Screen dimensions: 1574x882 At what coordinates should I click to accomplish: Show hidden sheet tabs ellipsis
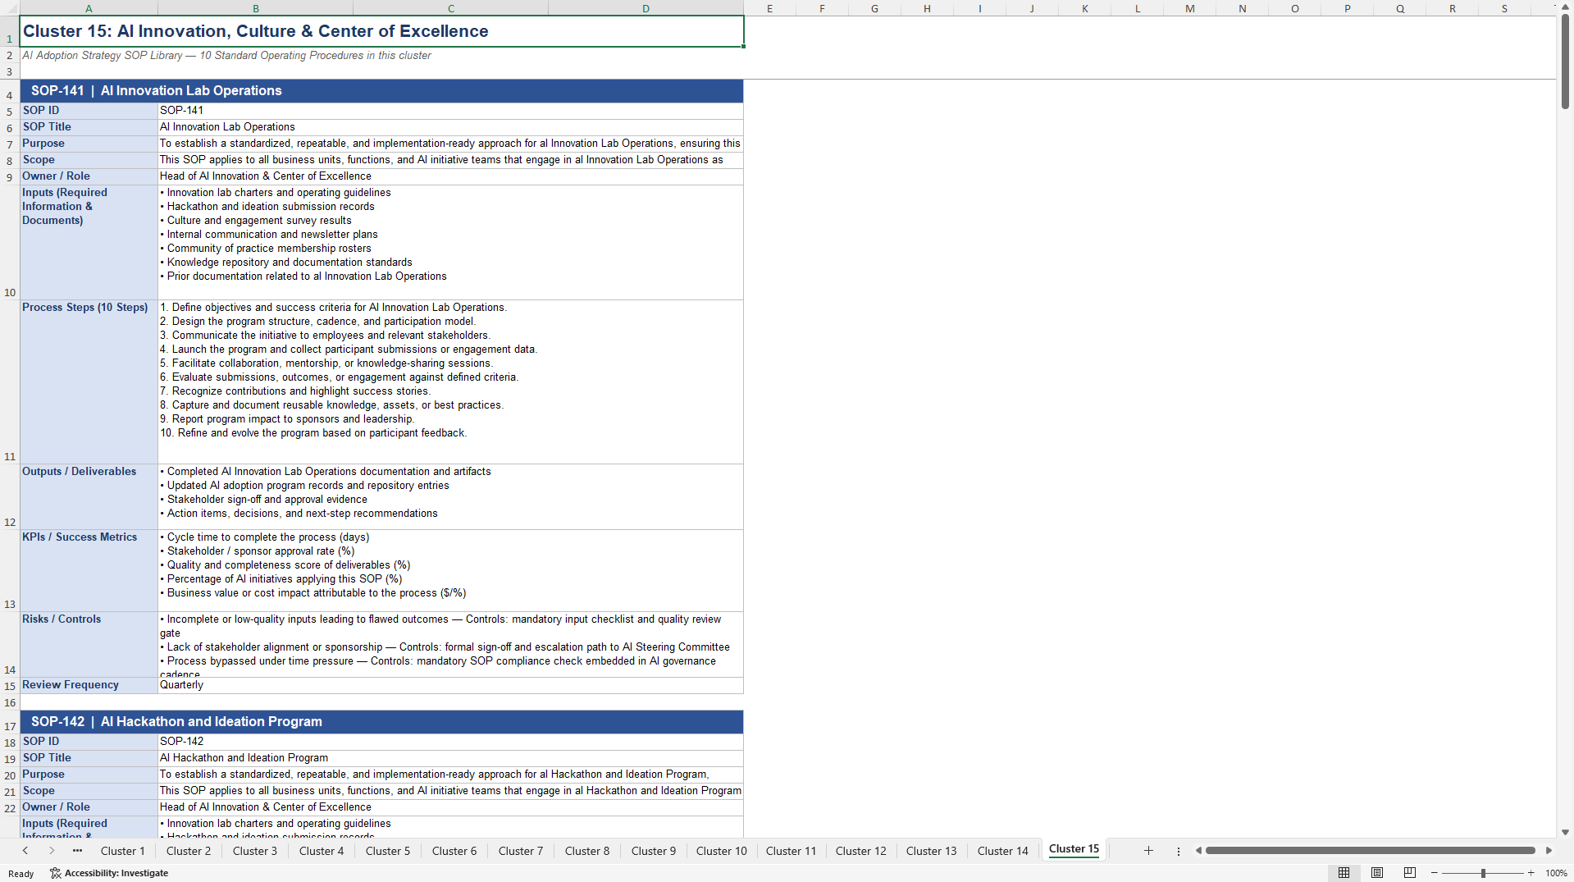click(77, 851)
